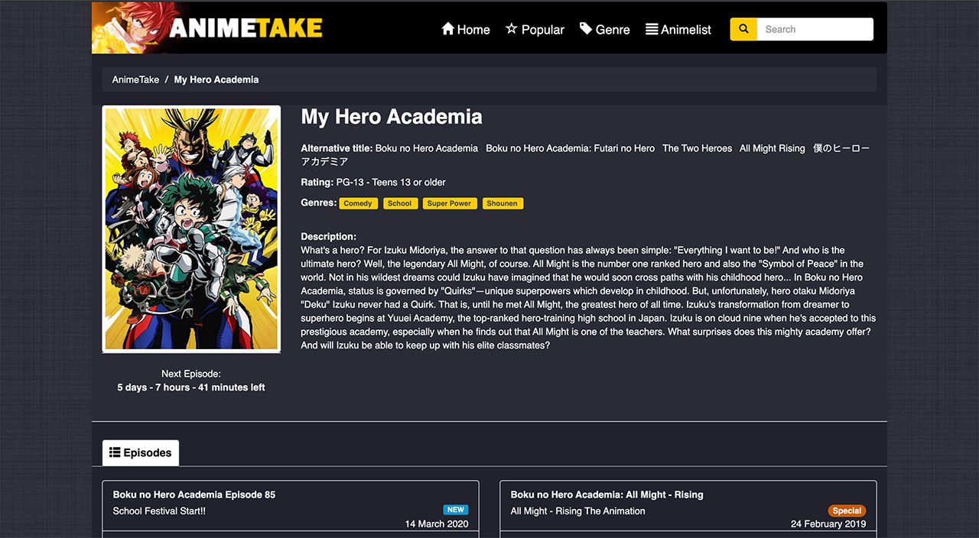Expand the Animelist navigation menu
This screenshot has height=538, width=979.
point(678,28)
